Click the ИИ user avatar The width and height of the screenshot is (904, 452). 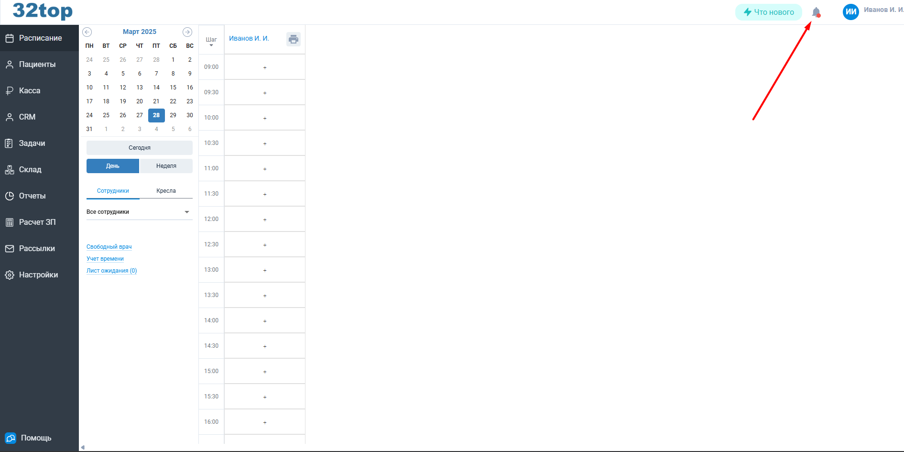pyautogui.click(x=850, y=12)
